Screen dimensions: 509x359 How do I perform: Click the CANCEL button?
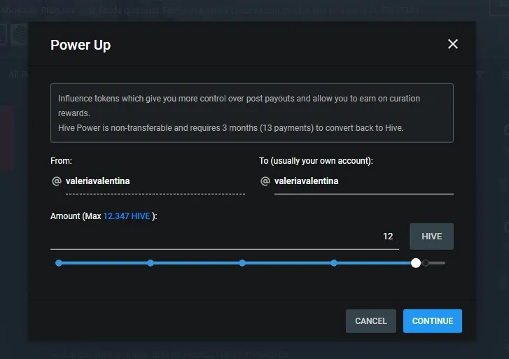pos(370,321)
